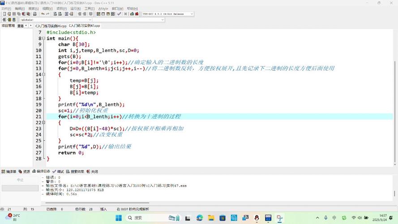
Task: Click the green checkmark syntax check icon
Action: point(119,14)
